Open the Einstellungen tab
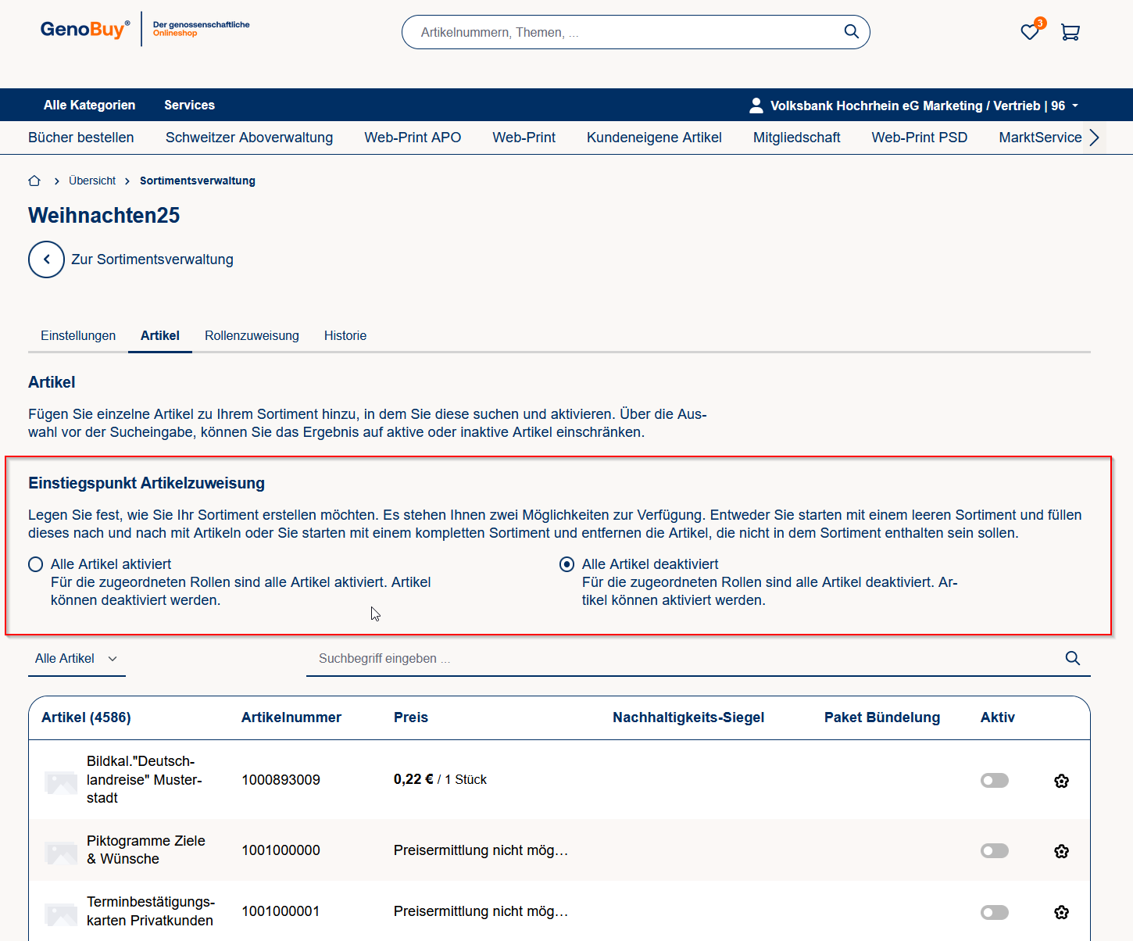 tap(78, 335)
